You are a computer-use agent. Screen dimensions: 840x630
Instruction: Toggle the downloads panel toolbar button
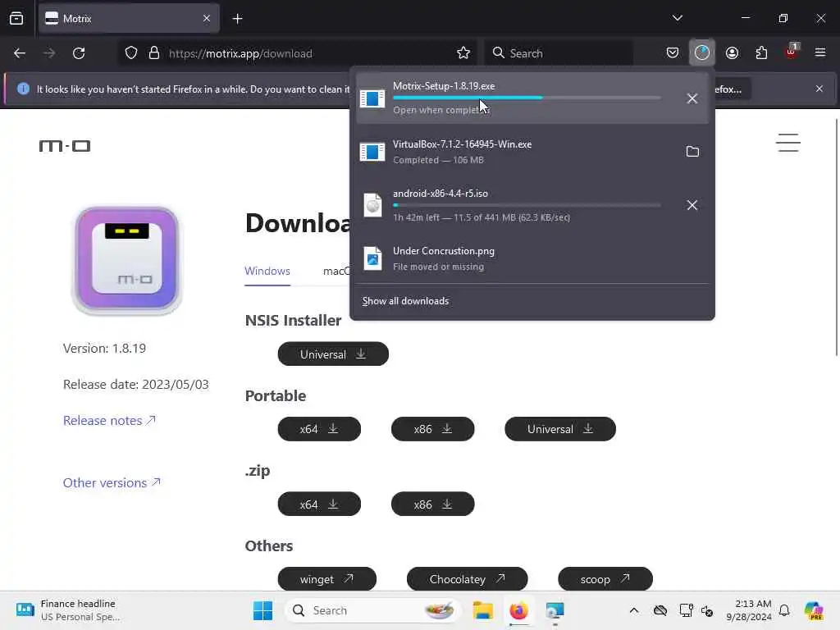click(x=702, y=52)
